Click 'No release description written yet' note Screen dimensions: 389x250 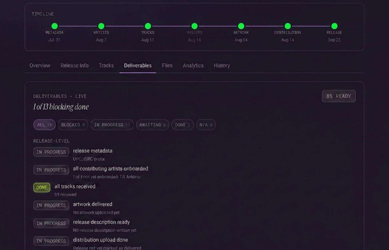[105, 230]
